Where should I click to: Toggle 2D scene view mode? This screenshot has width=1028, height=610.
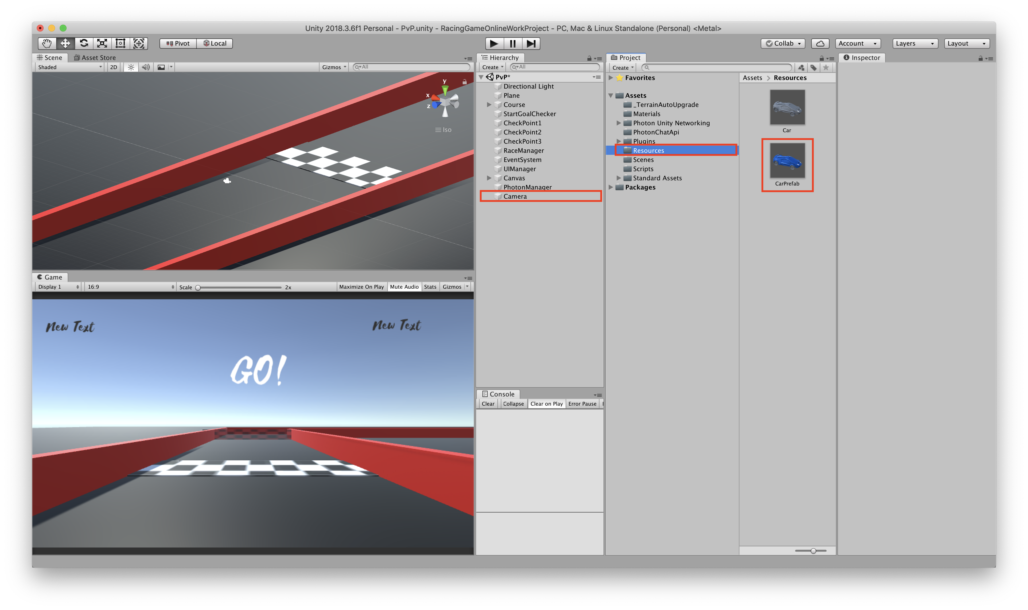click(x=114, y=67)
